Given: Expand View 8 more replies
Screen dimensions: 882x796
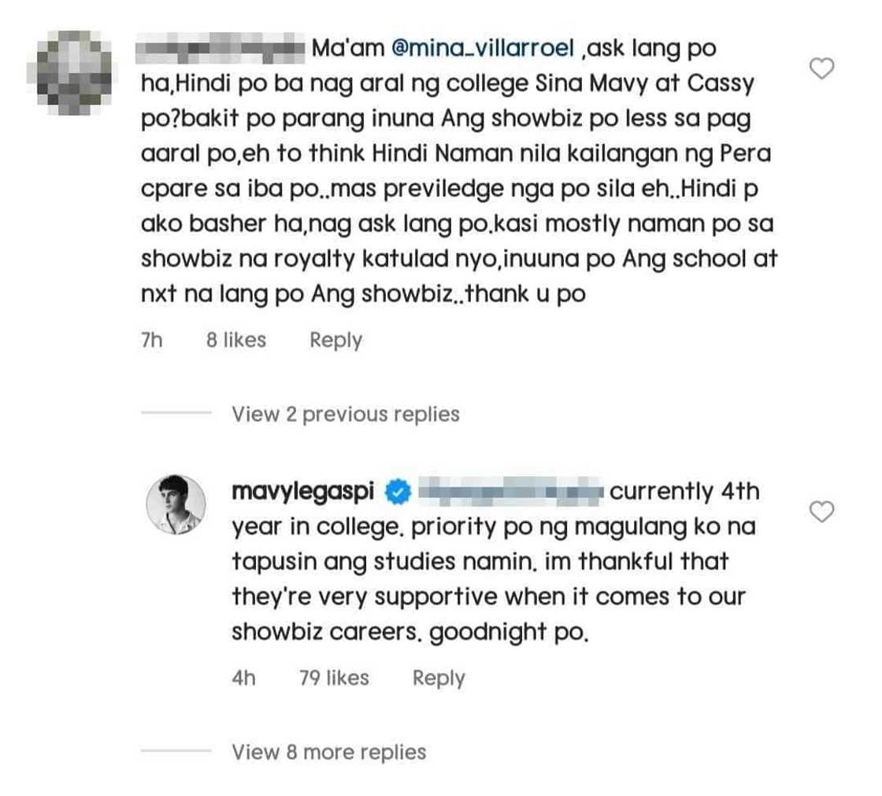Looking at the screenshot, I should click(x=328, y=752).
